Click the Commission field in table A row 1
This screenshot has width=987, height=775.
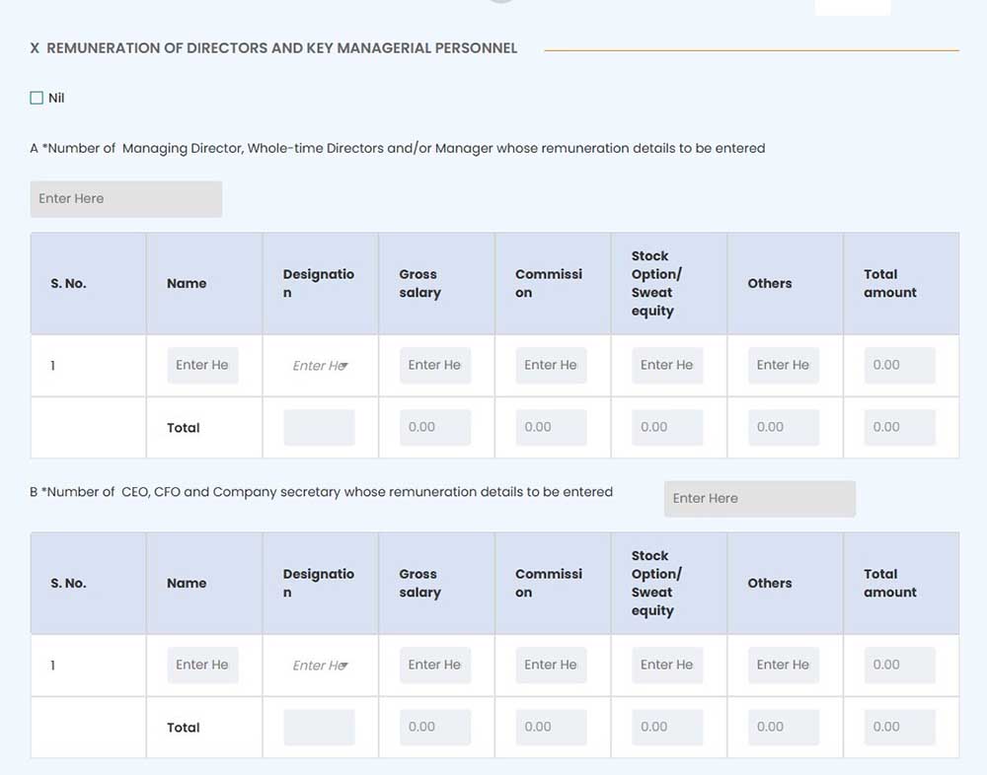tap(551, 365)
